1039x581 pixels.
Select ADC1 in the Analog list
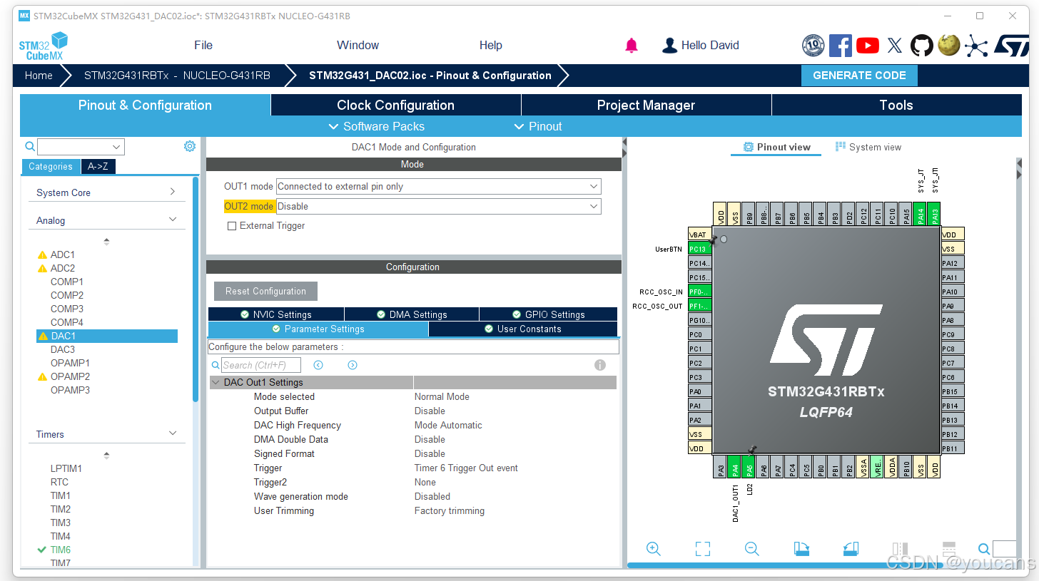click(x=62, y=254)
